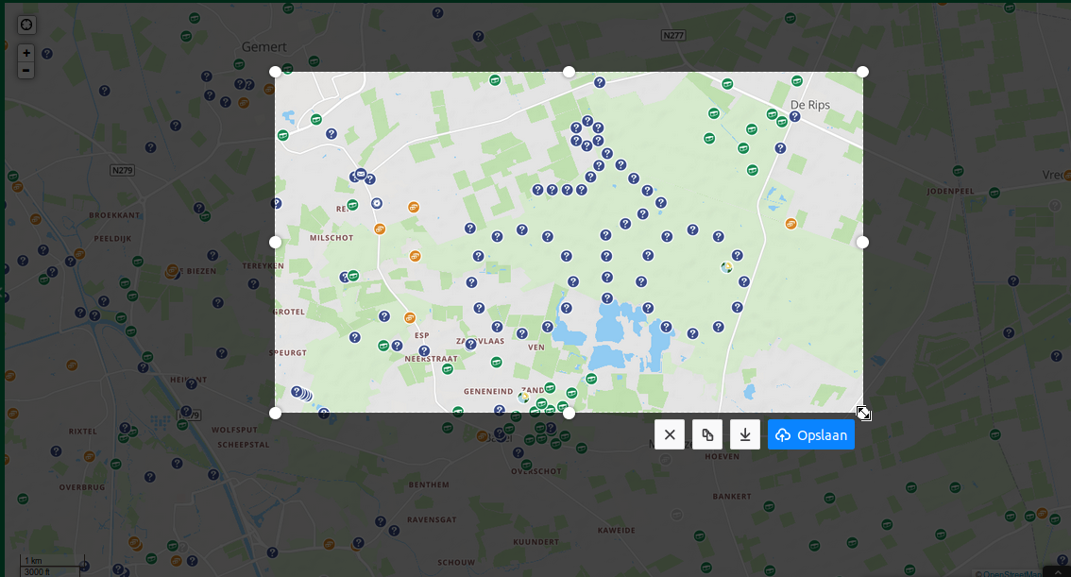Open the orange cache marker southeast of De Rips
Image resolution: width=1071 pixels, height=577 pixels.
[x=790, y=224]
